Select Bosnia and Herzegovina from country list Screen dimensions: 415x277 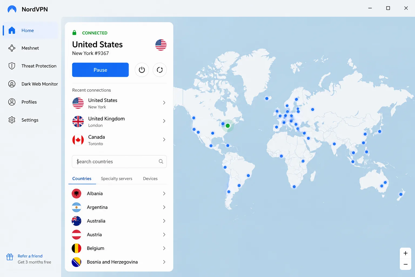[119, 262]
